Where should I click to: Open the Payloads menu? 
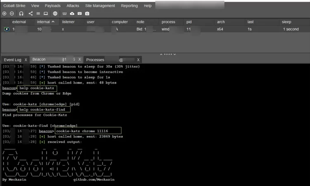[x=52, y=6]
